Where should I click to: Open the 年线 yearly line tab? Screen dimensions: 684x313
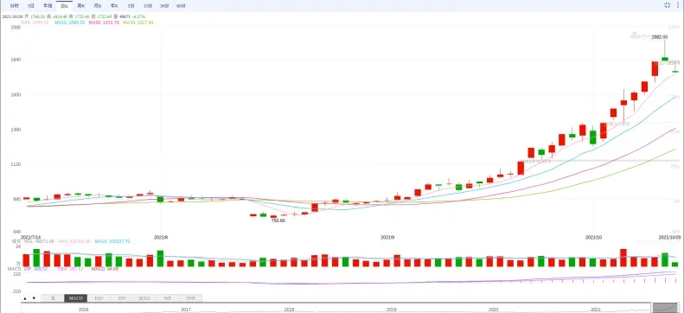coord(48,6)
